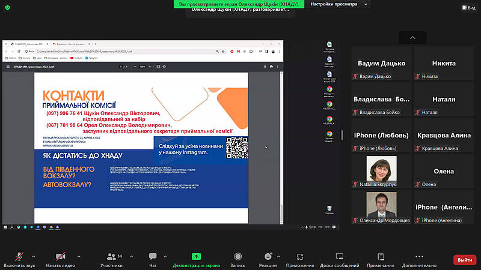Open the Вид layout menu
This screenshot has width=481, height=270.
pyautogui.click(x=467, y=7)
